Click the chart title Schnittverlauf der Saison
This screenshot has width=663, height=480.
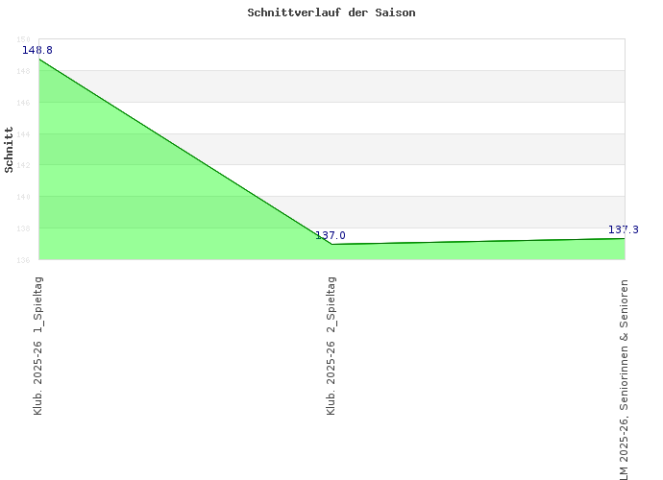[x=331, y=13]
